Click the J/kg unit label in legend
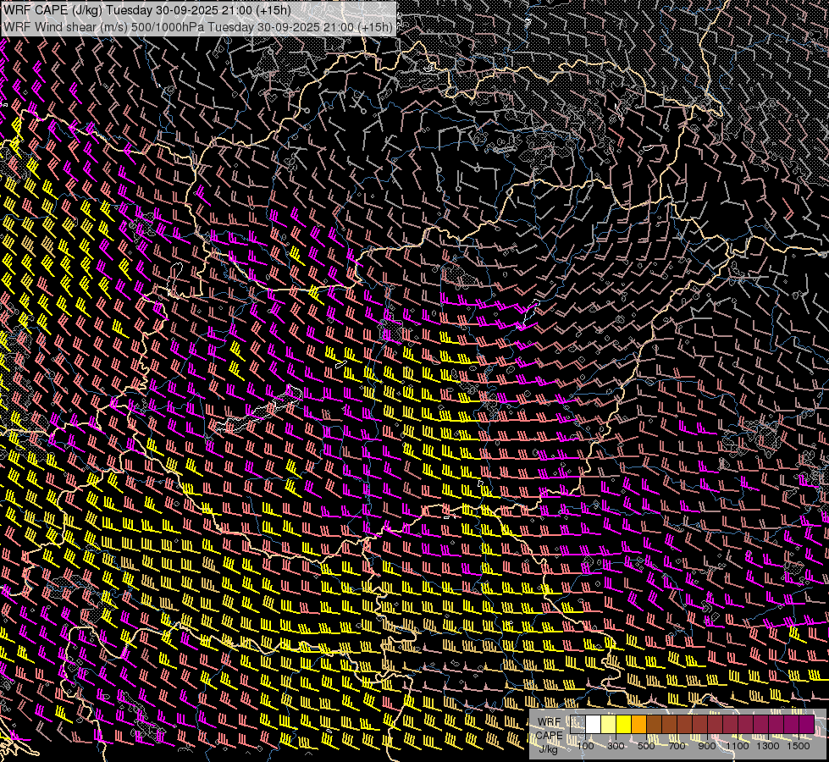The width and height of the screenshot is (829, 762). point(549,748)
